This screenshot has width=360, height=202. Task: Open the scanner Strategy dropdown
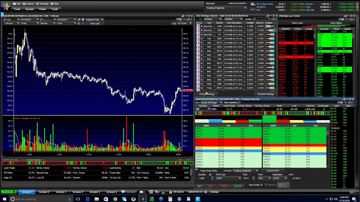click(x=213, y=19)
